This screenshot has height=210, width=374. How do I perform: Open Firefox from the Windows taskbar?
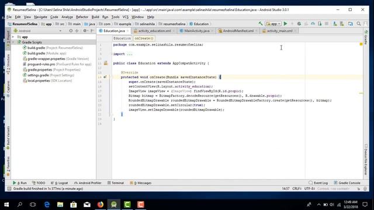click(101, 205)
